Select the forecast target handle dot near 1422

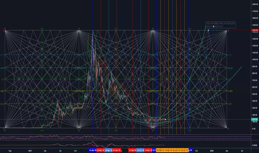tap(208, 30)
